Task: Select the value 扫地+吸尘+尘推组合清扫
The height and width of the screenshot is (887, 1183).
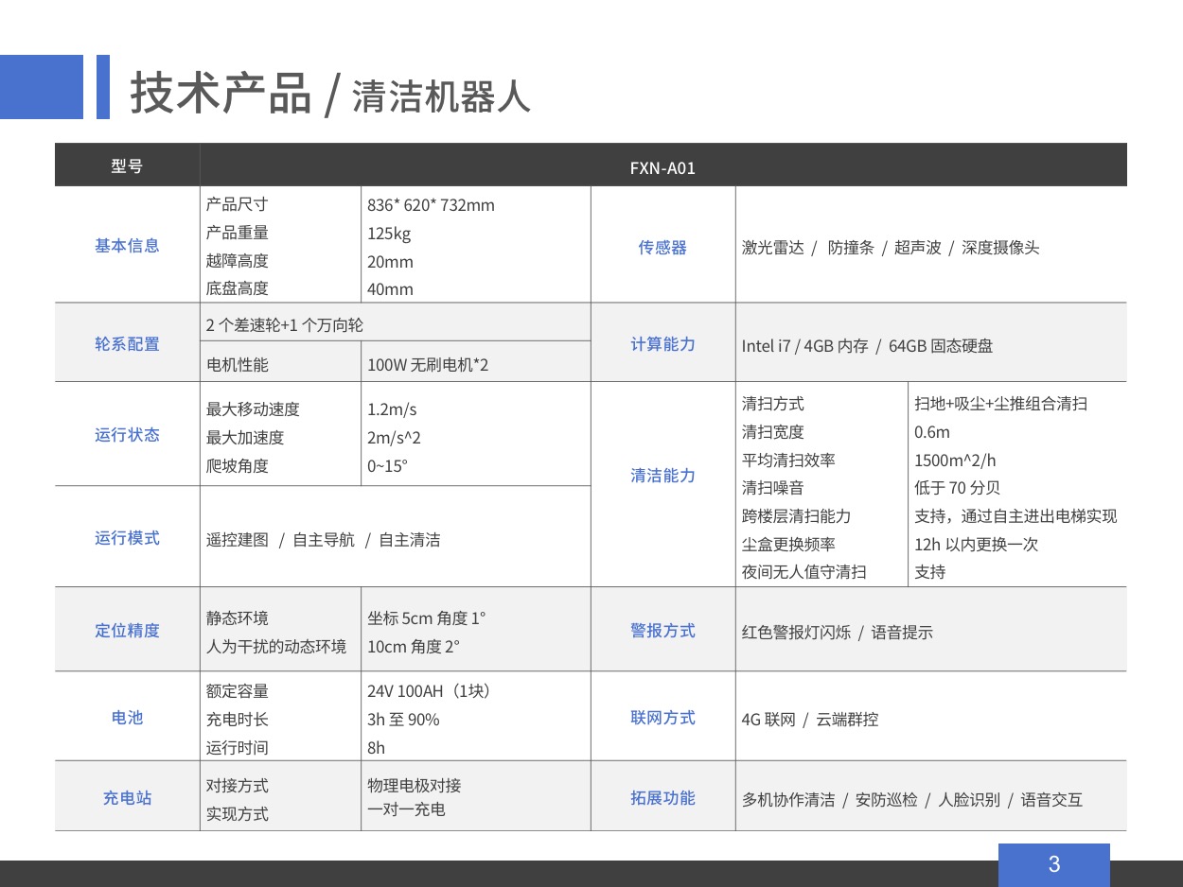Action: [1000, 404]
